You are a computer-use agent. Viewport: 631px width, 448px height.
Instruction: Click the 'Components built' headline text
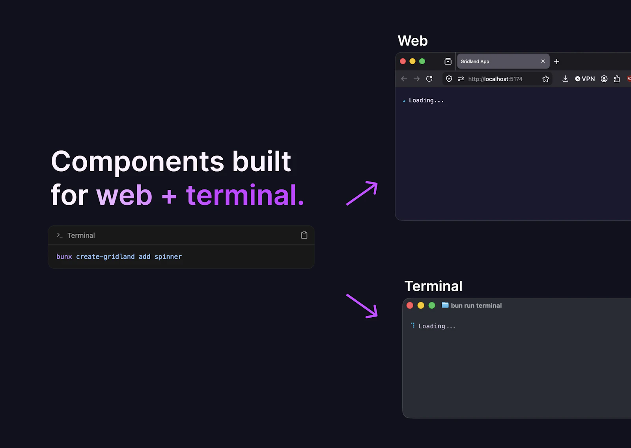pyautogui.click(x=171, y=161)
